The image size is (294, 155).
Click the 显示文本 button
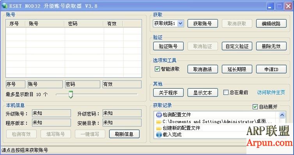(x=203, y=93)
